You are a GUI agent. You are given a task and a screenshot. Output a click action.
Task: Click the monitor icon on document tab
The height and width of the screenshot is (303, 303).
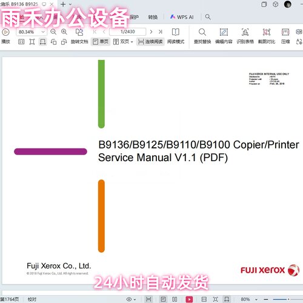click(44, 4)
